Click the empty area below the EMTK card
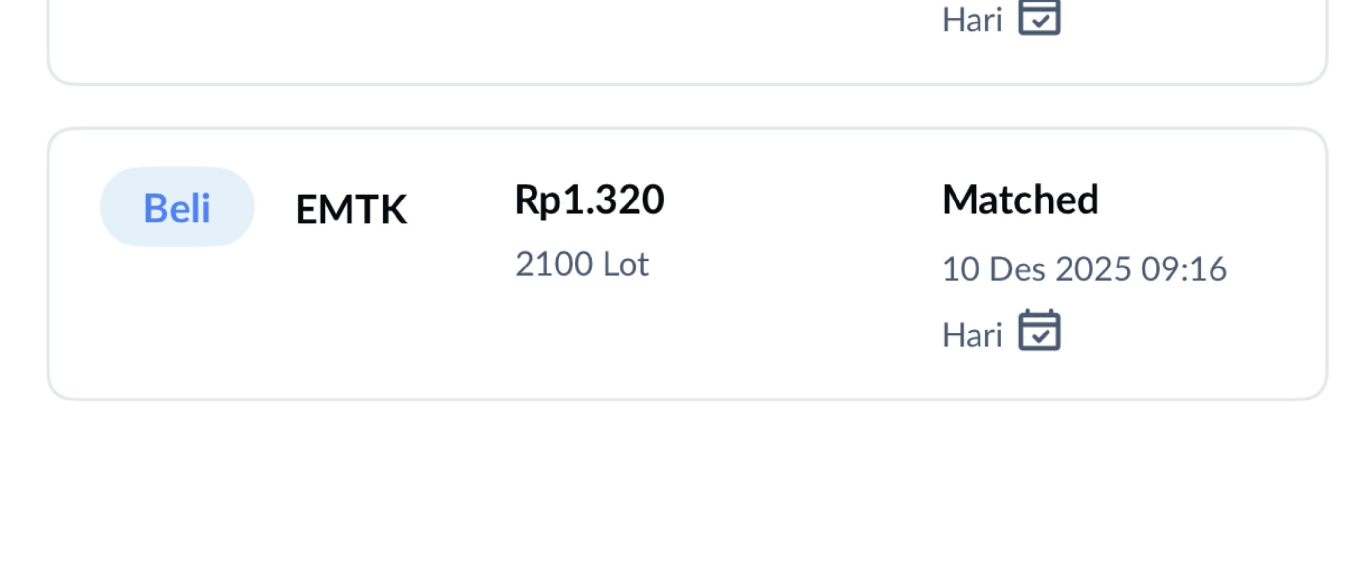1352x578 pixels. [682, 488]
